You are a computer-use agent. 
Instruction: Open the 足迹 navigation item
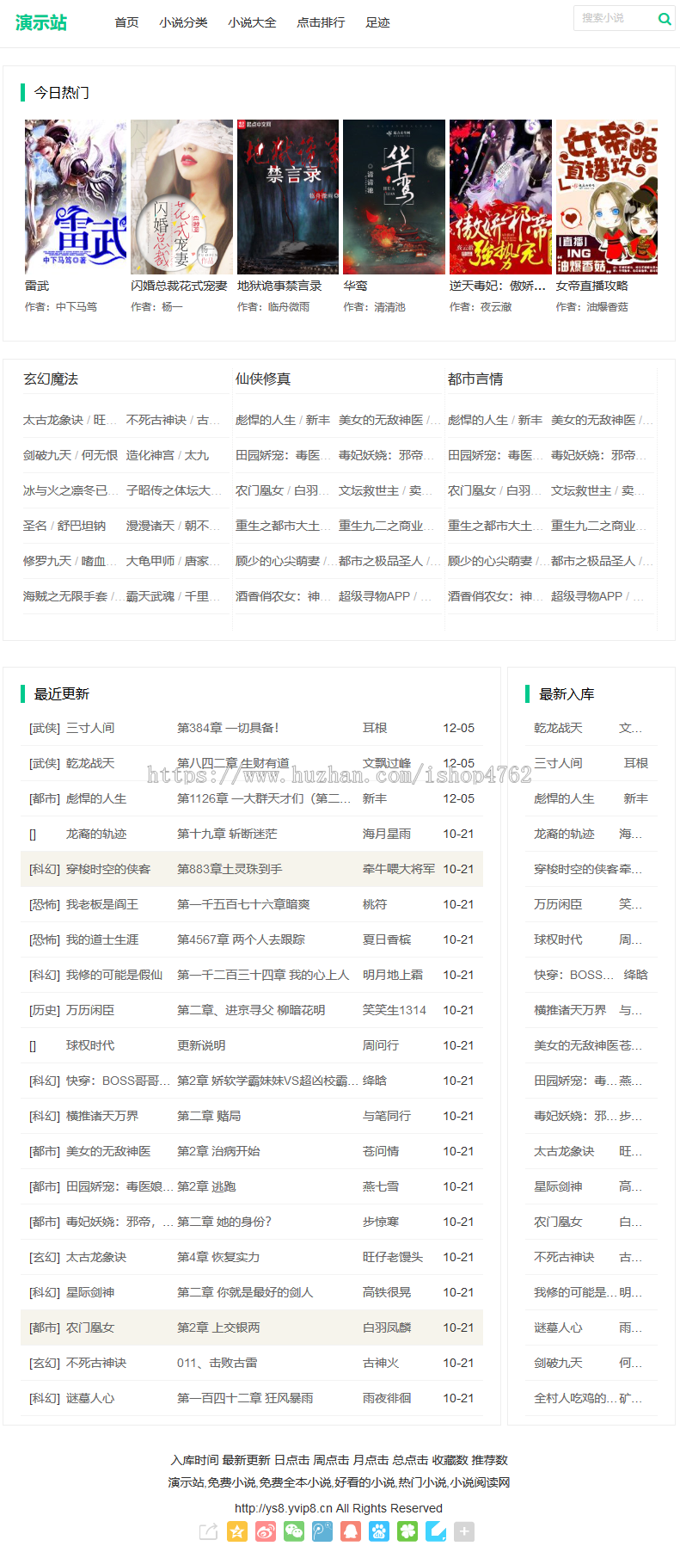pos(377,22)
